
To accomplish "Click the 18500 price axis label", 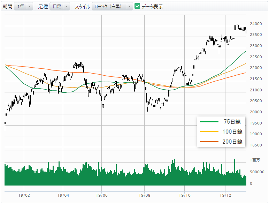I will coord(256,145).
